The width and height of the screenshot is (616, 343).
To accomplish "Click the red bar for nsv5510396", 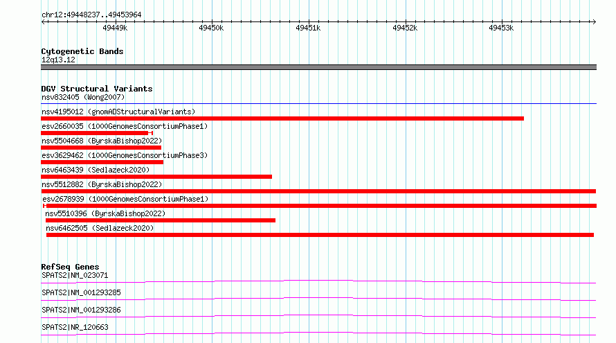I will pos(161,220).
